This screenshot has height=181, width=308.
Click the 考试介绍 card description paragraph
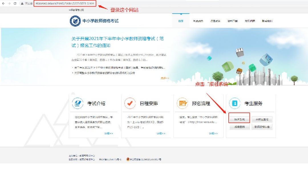94,122
